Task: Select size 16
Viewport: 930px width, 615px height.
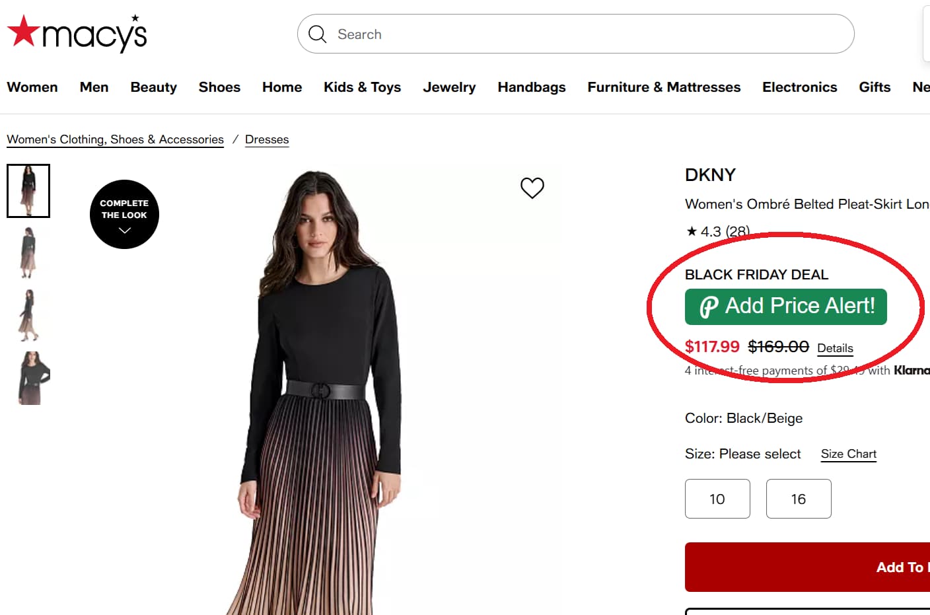Action: click(x=799, y=499)
